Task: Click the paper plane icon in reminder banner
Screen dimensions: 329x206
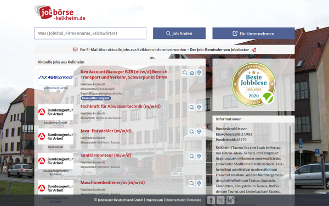Action: [x=254, y=50]
